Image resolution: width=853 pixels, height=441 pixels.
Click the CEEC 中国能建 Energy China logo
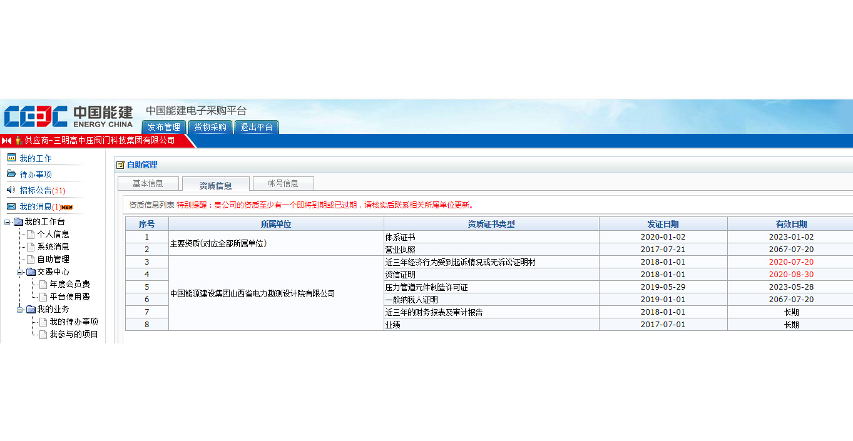pos(68,116)
